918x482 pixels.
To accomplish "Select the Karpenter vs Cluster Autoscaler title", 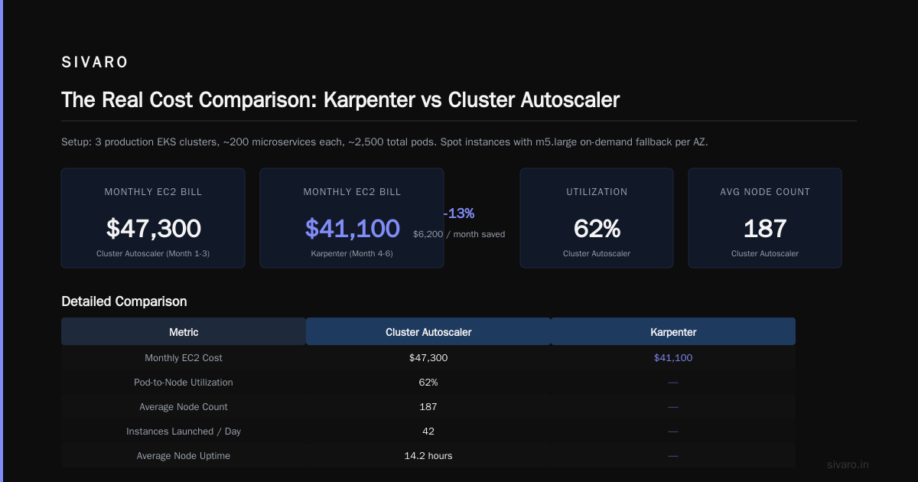I will click(340, 99).
